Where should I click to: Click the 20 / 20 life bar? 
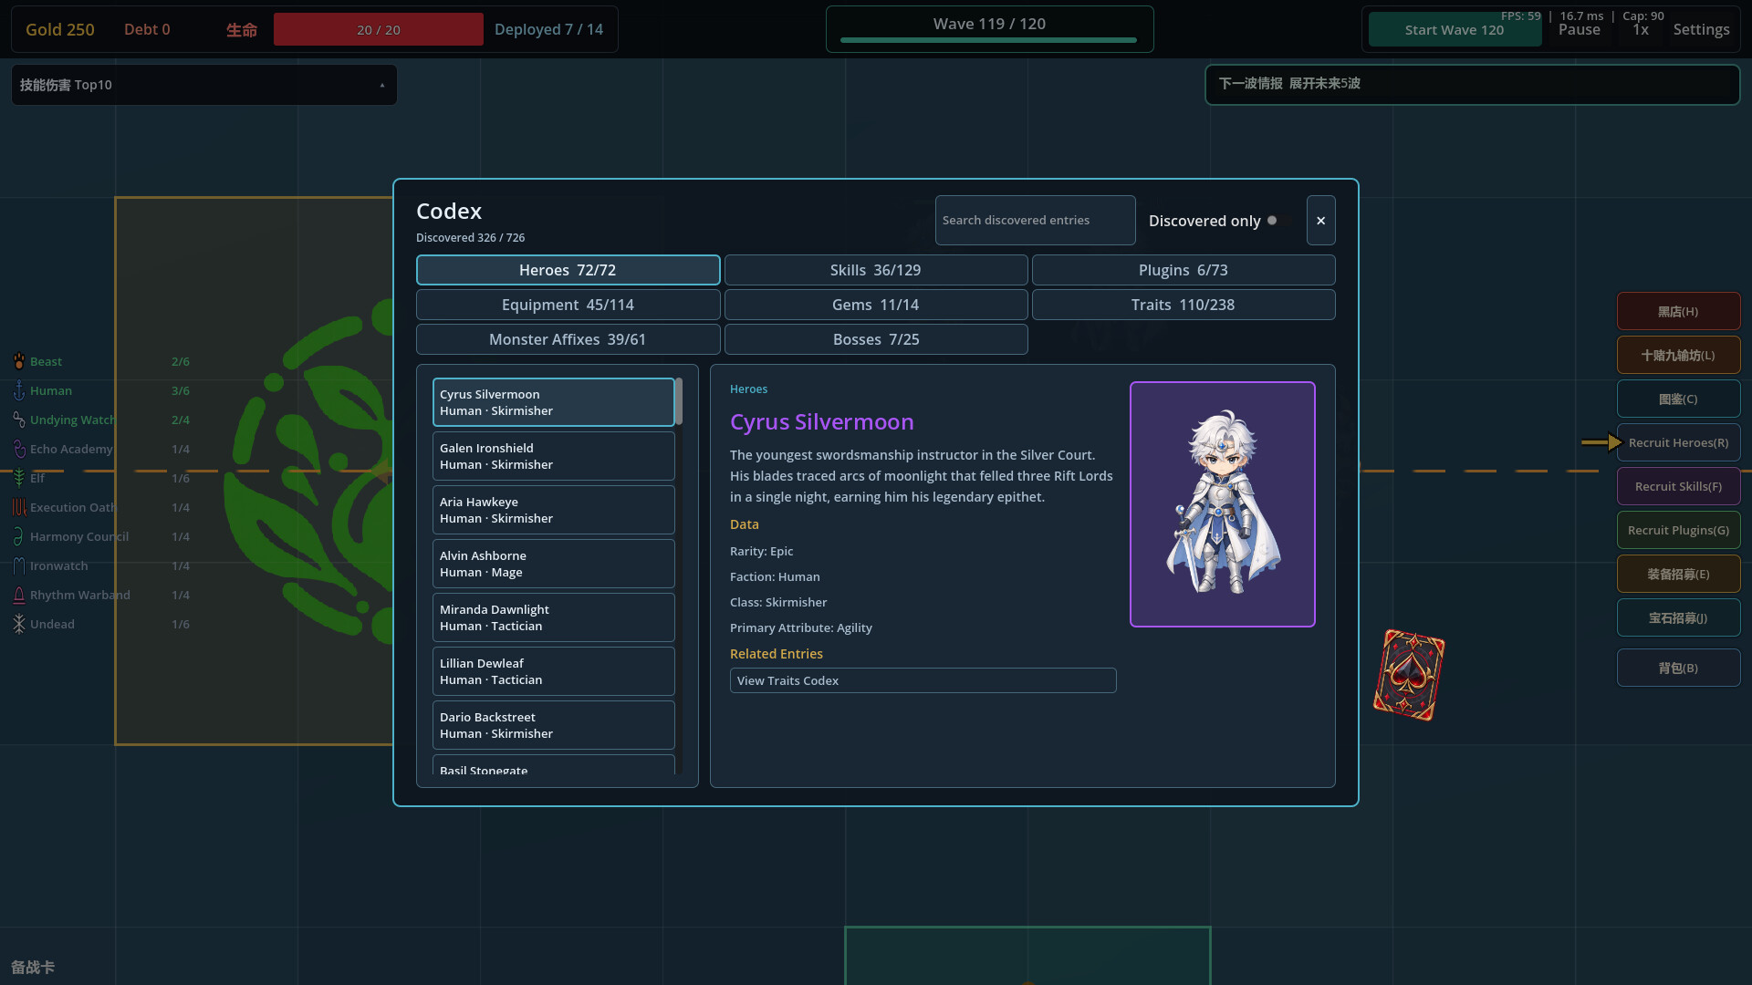[x=379, y=29]
